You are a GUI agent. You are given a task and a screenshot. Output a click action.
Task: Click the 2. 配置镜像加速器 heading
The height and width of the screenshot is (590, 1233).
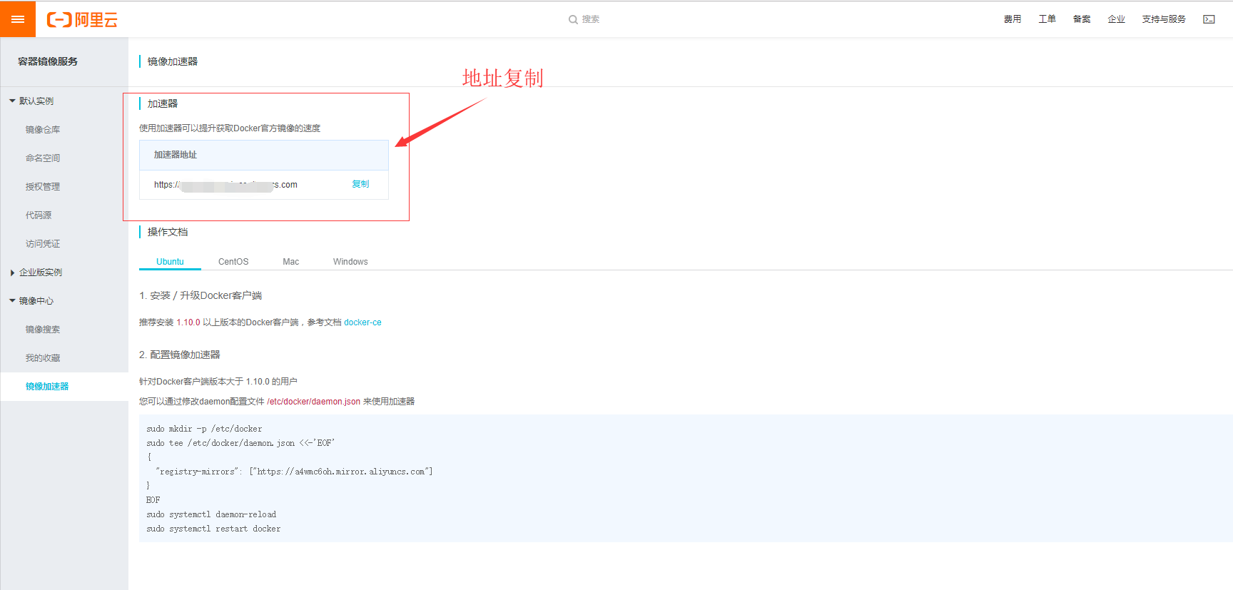pyautogui.click(x=180, y=355)
